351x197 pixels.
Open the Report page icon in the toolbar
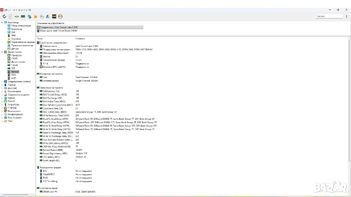(x=11, y=16)
